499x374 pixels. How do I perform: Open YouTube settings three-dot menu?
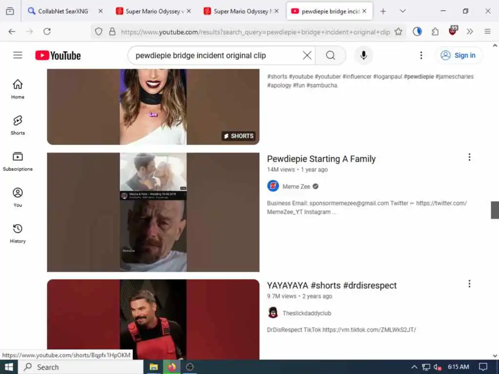(421, 56)
